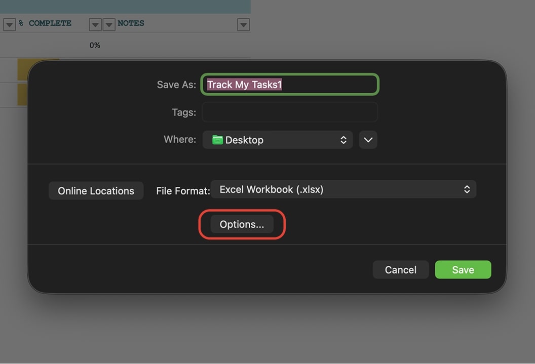Expand the save dialog with the chevron button
535x364 pixels.
coord(368,140)
